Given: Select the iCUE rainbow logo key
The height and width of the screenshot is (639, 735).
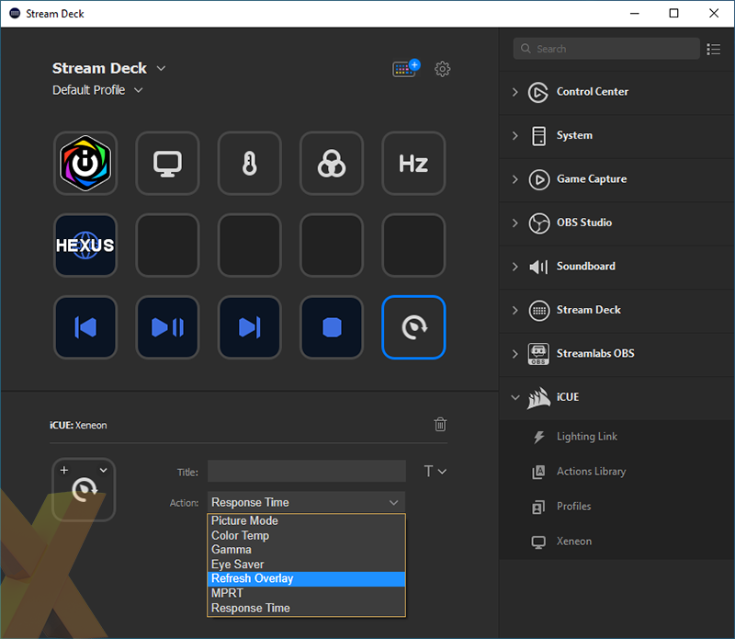Looking at the screenshot, I should click(x=85, y=164).
